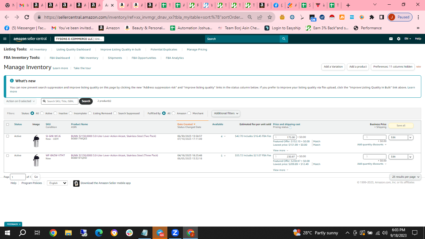The height and width of the screenshot is (239, 425).
Task: Open the Chrome extensions puzzle icon
Action: [372, 17]
